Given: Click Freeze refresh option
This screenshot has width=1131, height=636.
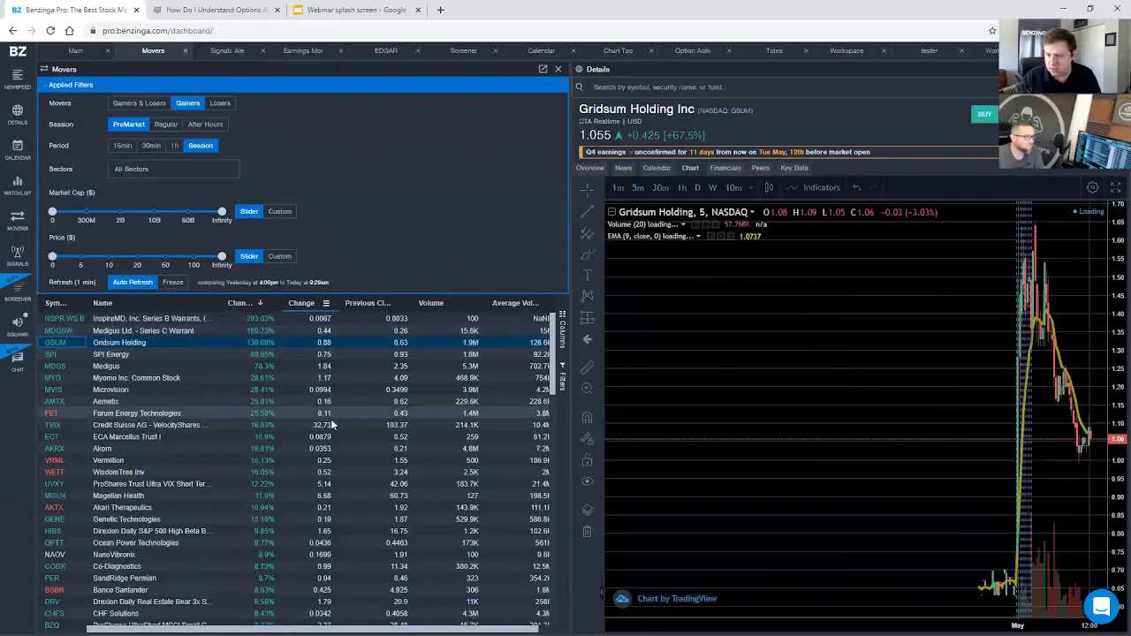Looking at the screenshot, I should click(x=173, y=282).
